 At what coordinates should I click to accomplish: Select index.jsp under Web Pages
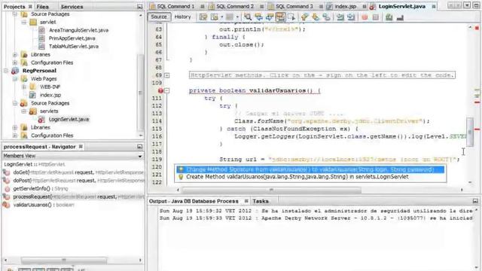50,95
